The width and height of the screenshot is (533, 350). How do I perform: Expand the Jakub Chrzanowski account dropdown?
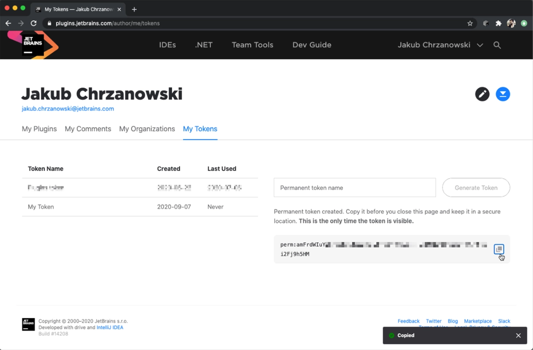click(x=440, y=45)
